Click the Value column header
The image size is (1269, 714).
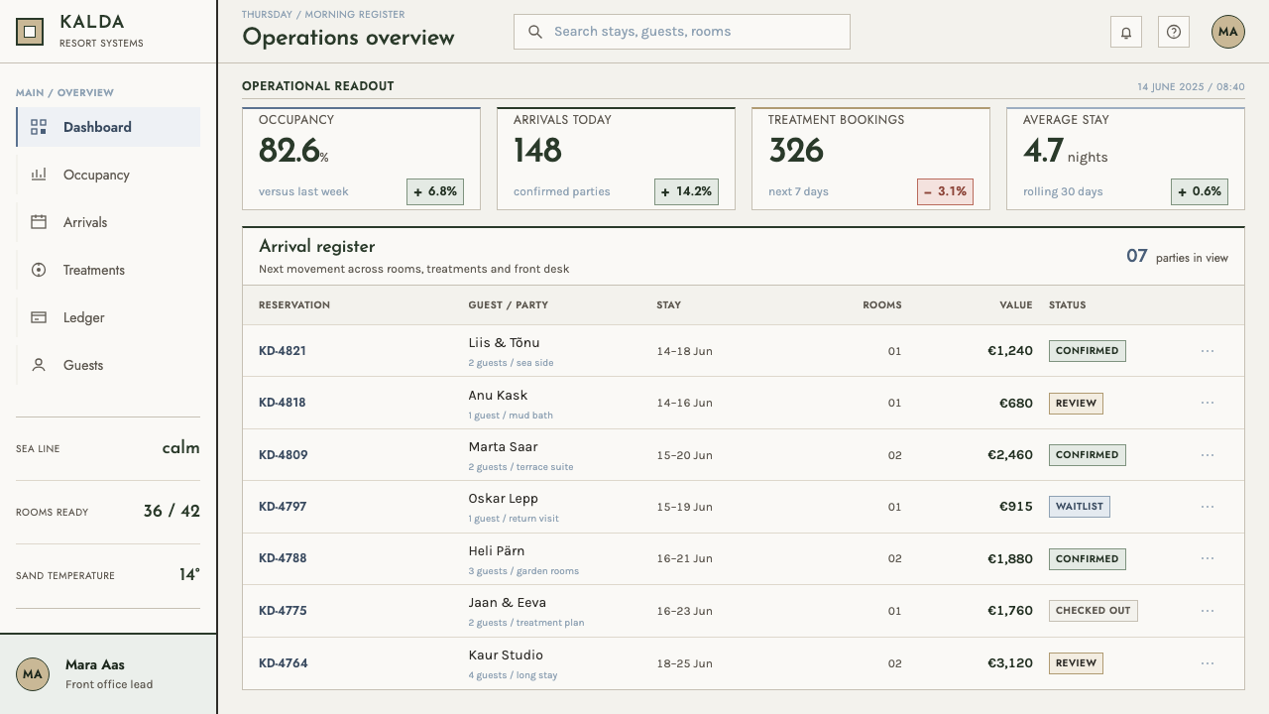coord(1016,305)
